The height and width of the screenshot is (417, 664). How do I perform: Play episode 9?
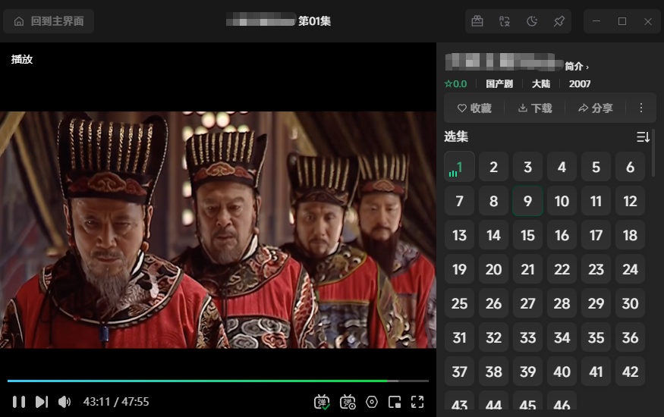[x=527, y=201]
